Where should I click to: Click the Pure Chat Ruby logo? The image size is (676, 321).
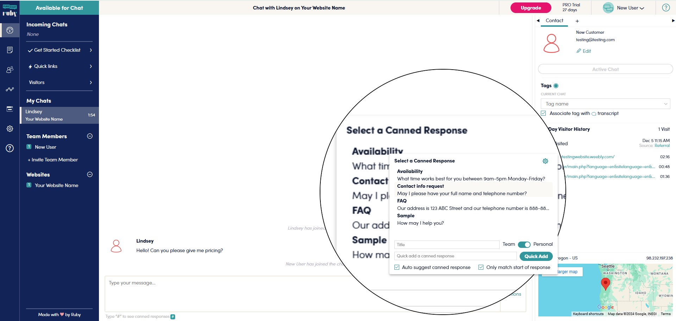10,11
